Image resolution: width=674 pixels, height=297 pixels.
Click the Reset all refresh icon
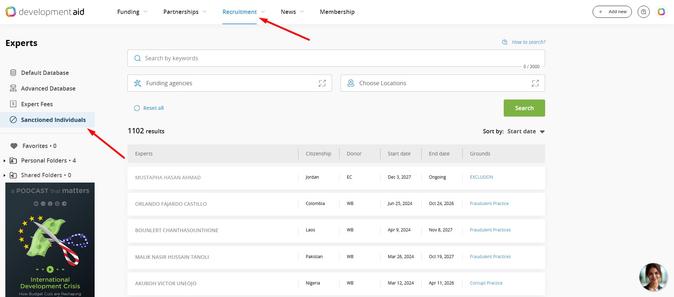(x=137, y=108)
